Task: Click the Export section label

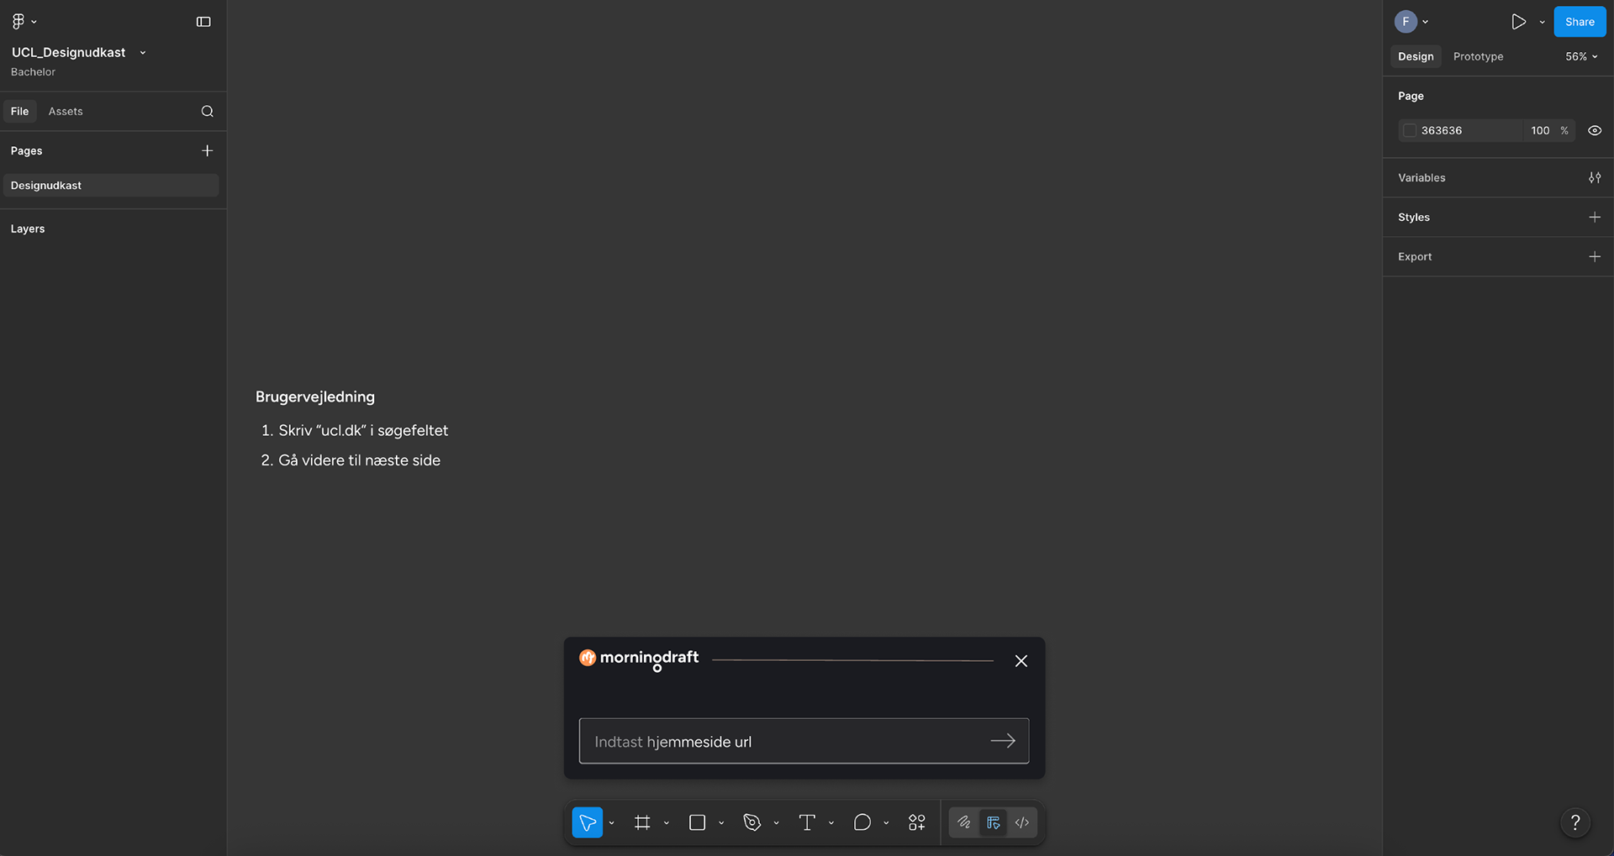Action: 1415,256
